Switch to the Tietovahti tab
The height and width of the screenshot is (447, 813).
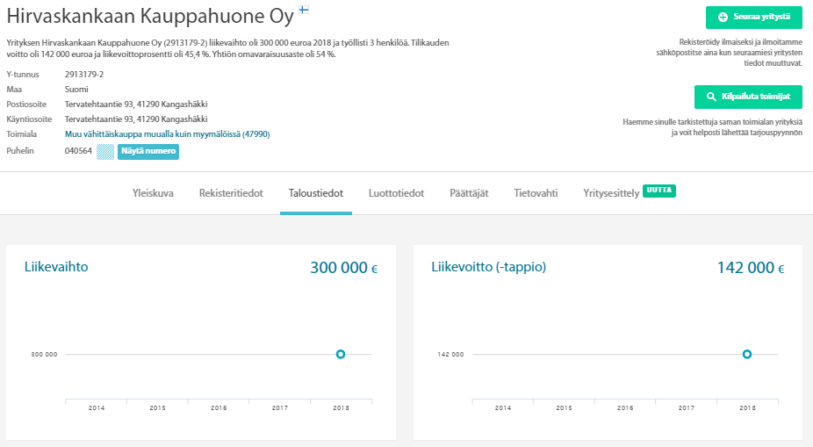click(x=536, y=193)
